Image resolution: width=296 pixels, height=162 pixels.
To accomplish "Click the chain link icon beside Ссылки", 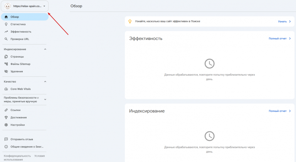I will point(6,110).
